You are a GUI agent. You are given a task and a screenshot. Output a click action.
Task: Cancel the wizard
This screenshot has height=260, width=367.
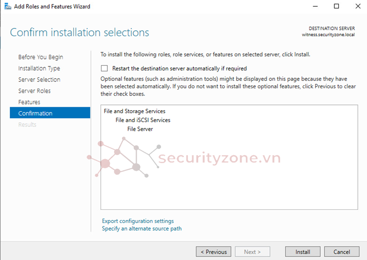coord(342,252)
